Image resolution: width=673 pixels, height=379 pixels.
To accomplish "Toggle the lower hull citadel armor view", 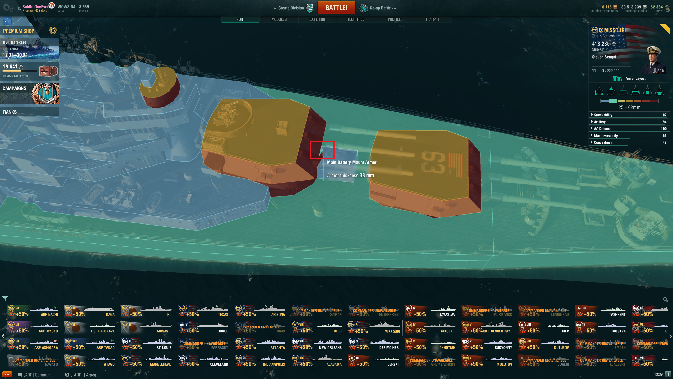I will [660, 91].
